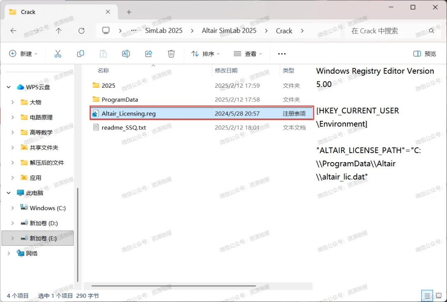Select the readme_SSQ.txt file name
The height and width of the screenshot is (302, 447).
point(124,127)
